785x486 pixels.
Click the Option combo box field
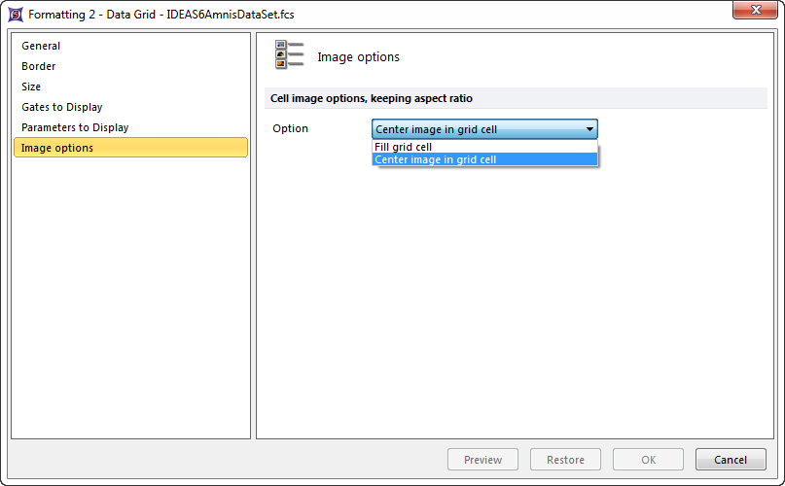477,129
